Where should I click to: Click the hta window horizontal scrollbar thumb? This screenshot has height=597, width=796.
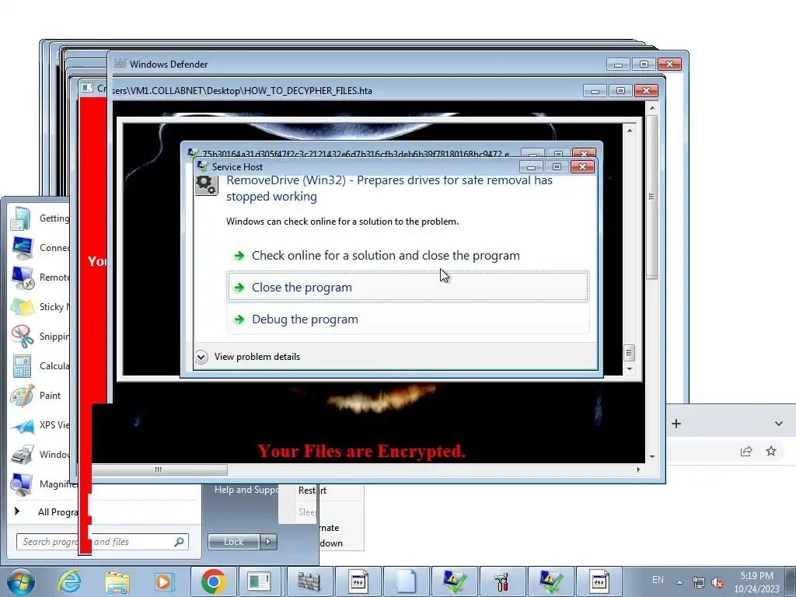pos(159,470)
